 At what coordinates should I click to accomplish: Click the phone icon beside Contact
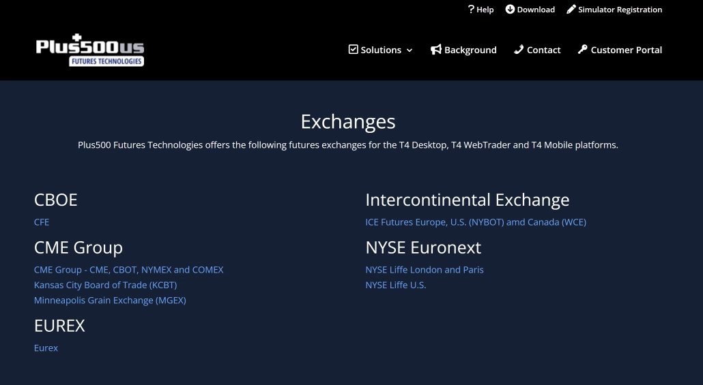pos(519,50)
